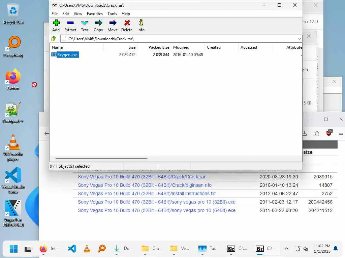This screenshot has width=345, height=258.
Task: Click the Copy toolbar icon
Action: 98,26
